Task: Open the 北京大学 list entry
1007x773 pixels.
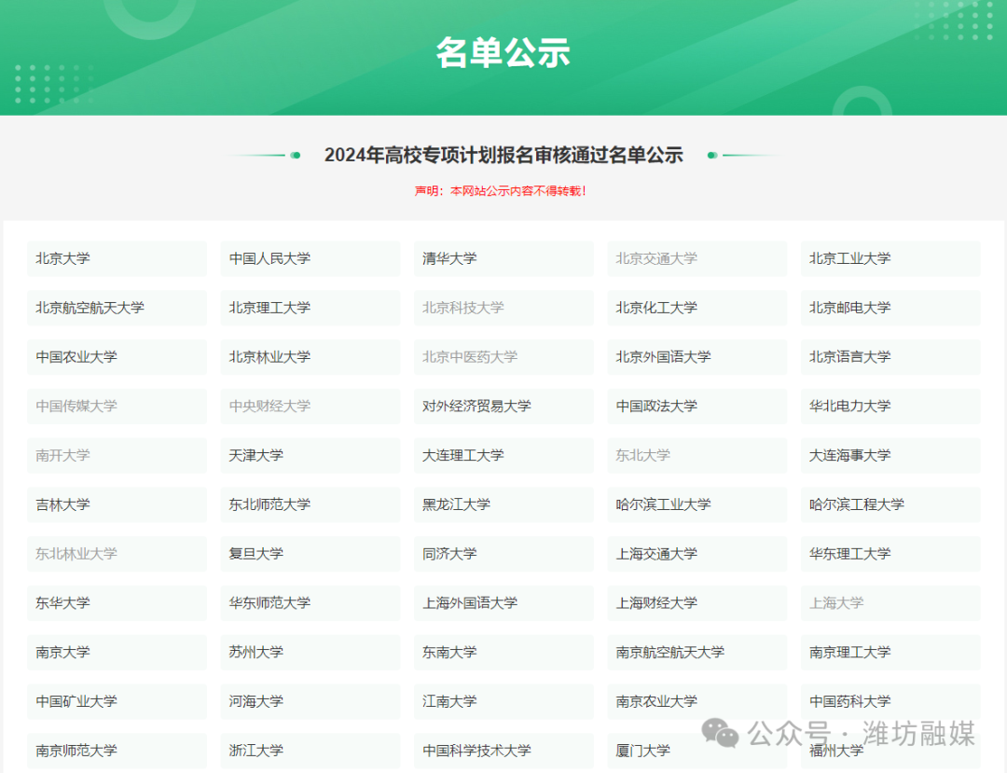Action: [117, 258]
